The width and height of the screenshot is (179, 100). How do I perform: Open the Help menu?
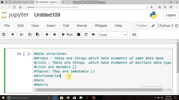pyautogui.click(x=119, y=26)
